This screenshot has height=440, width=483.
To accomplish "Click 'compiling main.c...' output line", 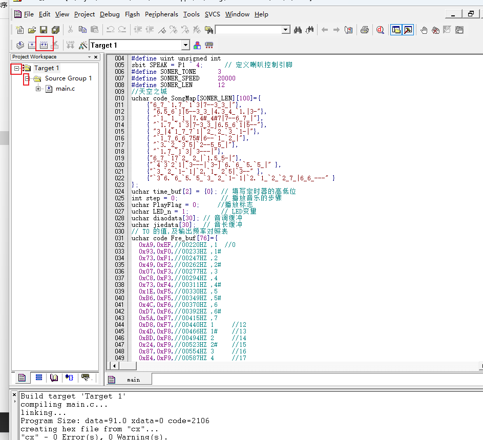I will [64, 405].
